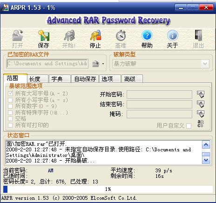Switch to the 长度 tab

[38, 79]
